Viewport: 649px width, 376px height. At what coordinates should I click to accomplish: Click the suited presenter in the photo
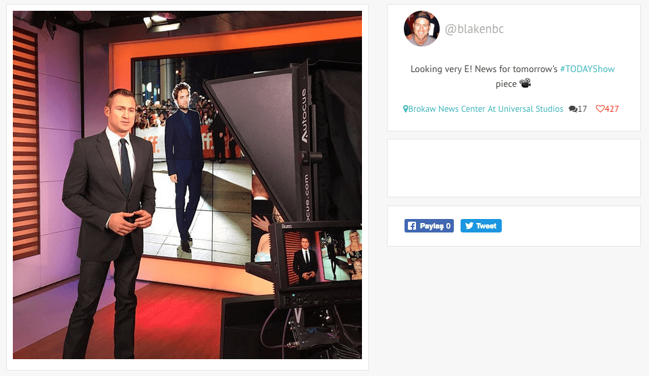(108, 202)
